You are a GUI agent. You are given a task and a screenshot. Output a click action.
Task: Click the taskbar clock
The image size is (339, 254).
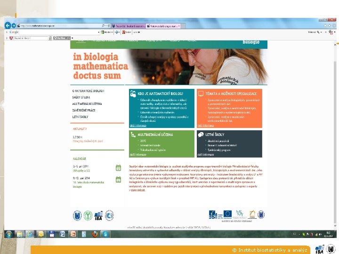point(329,234)
